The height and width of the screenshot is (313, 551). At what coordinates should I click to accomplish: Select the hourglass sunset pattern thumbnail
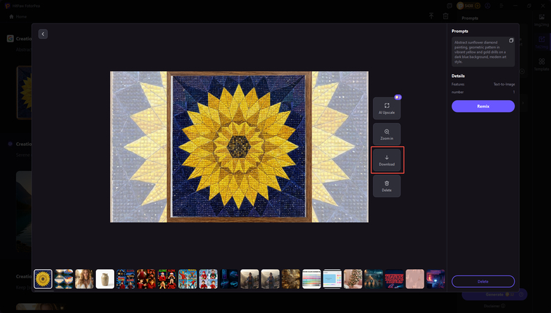click(x=63, y=279)
